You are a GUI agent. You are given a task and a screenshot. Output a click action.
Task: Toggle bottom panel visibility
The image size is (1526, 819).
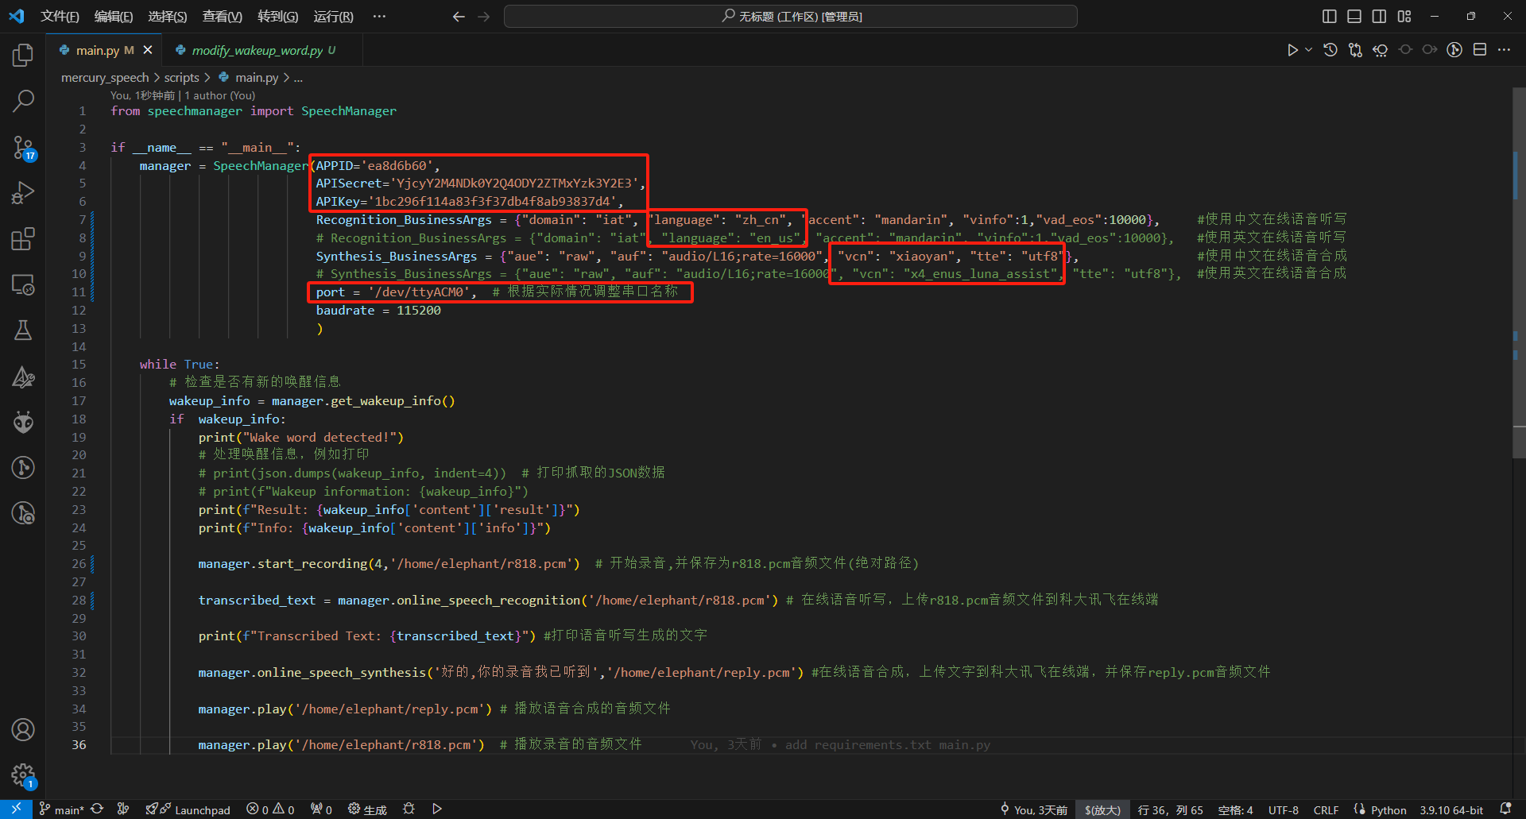pyautogui.click(x=1355, y=16)
